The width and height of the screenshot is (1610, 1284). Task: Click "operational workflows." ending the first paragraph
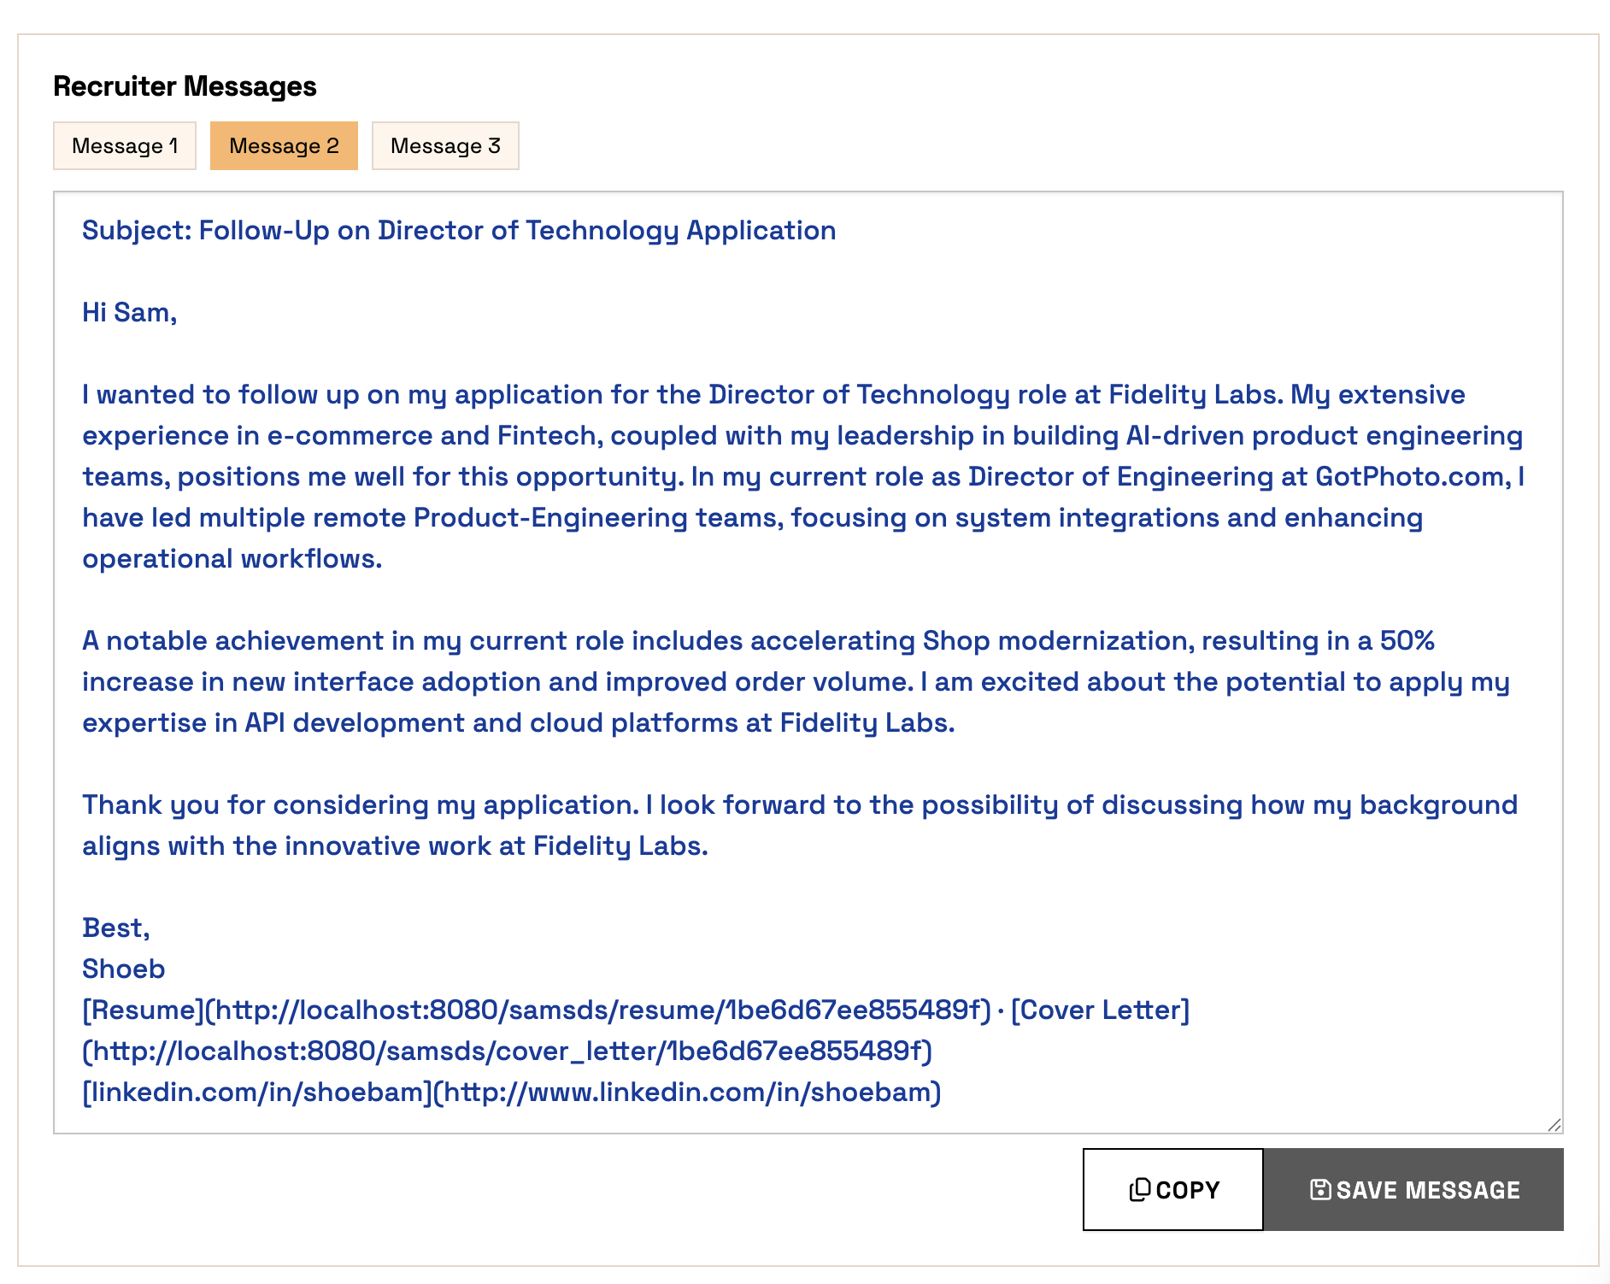(x=232, y=559)
